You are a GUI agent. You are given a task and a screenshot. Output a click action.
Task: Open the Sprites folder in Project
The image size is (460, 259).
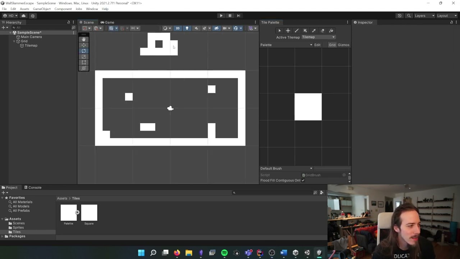pos(18,227)
